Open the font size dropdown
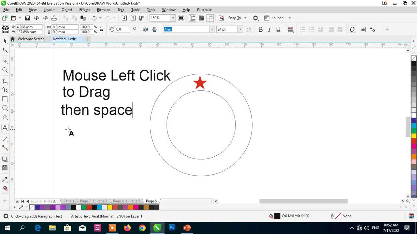The width and height of the screenshot is (417, 234). pyautogui.click(x=240, y=29)
